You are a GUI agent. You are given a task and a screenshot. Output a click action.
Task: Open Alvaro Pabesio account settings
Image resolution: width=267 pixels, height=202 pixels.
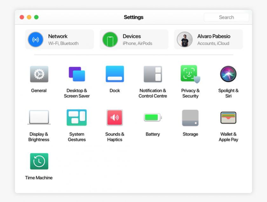tap(208, 39)
